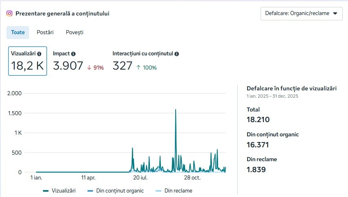The image size is (348, 197).
Task: Select the Toate tab
Action: pos(18,32)
